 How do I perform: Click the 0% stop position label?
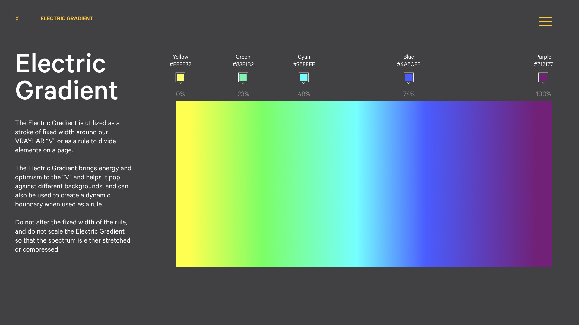pos(180,94)
